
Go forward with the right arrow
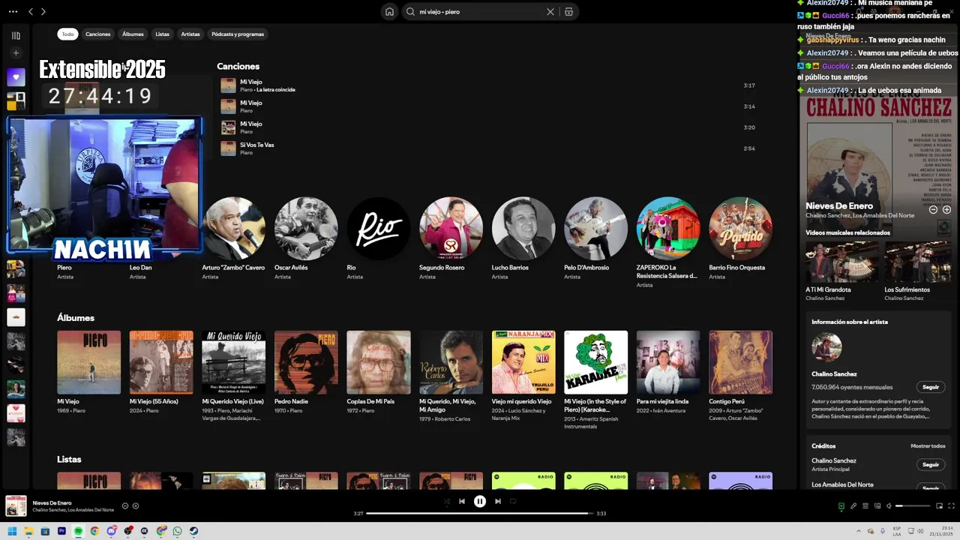(x=43, y=11)
